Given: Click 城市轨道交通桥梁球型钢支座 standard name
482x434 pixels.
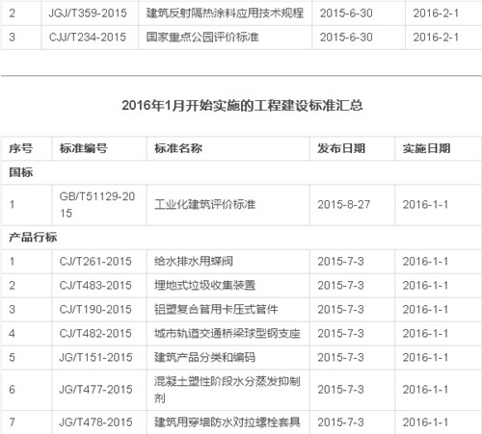Looking at the screenshot, I should pyautogui.click(x=228, y=334).
